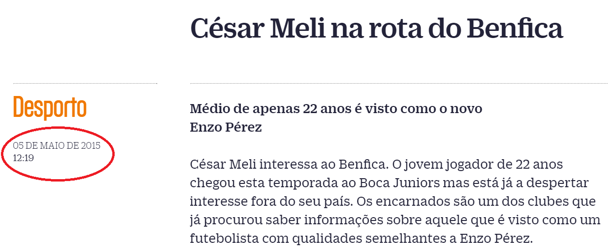The height and width of the screenshot is (249, 608).
Task: Click the headline "César Meli na rota do Benfica"
Action: (x=377, y=28)
